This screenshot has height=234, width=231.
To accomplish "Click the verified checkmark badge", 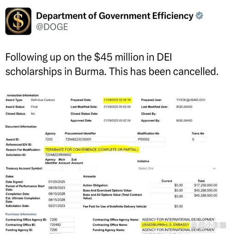I will coord(199,16).
